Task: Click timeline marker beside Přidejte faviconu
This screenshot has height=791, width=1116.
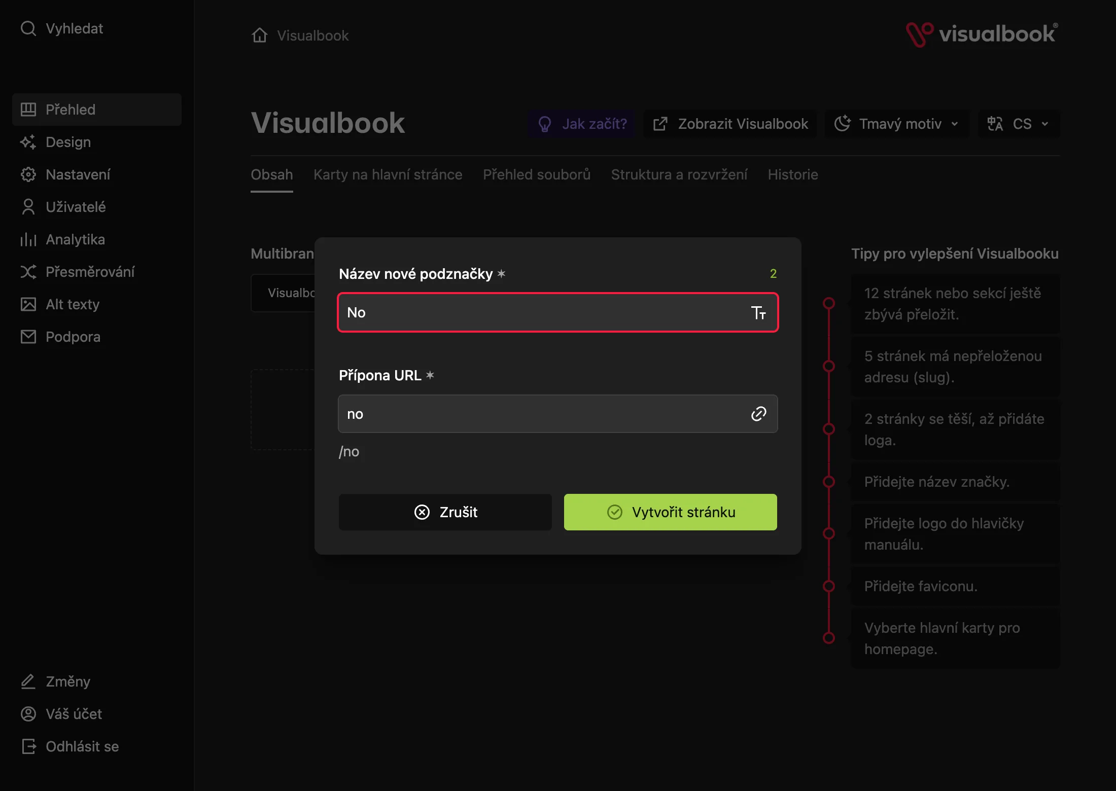Action: [x=829, y=586]
